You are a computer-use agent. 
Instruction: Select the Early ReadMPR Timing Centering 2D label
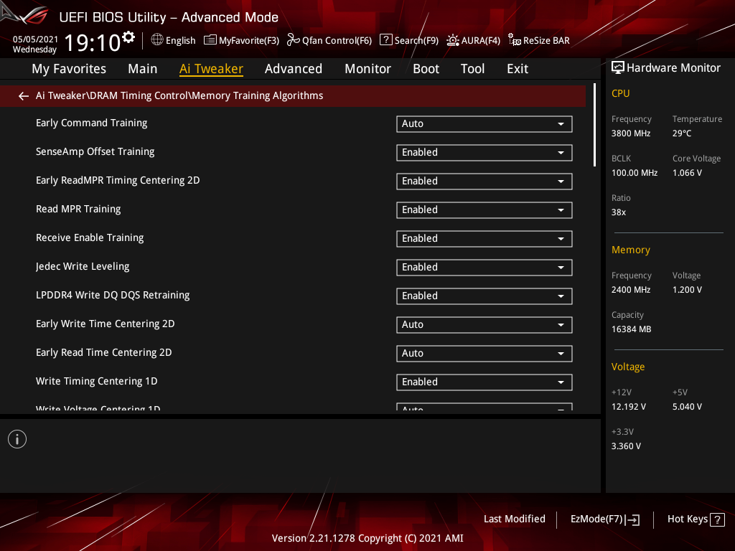point(118,180)
